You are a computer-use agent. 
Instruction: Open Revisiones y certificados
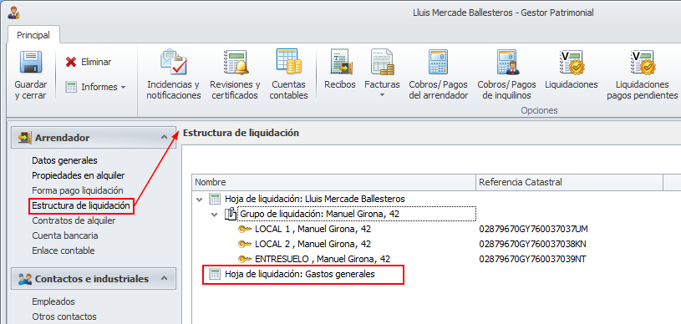click(235, 75)
